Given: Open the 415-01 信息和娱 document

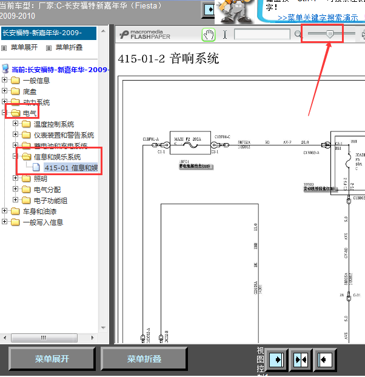Looking at the screenshot, I should (x=71, y=167).
